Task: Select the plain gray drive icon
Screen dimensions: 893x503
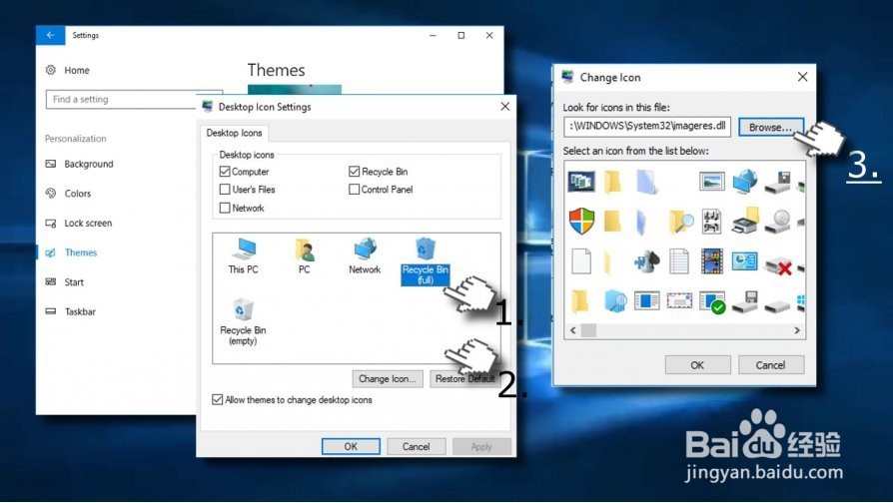Action: coord(778,306)
